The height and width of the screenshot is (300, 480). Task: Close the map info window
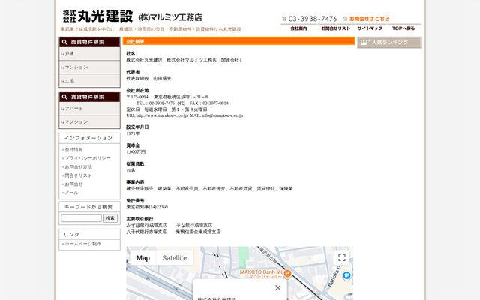click(278, 288)
